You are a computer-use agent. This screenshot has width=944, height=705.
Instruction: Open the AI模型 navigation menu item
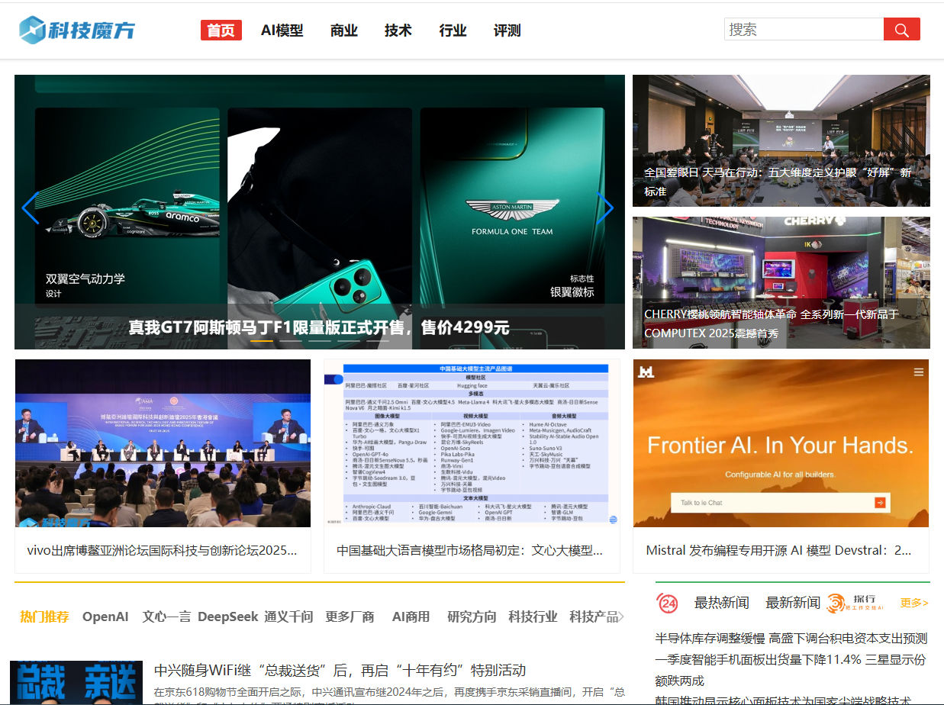282,31
